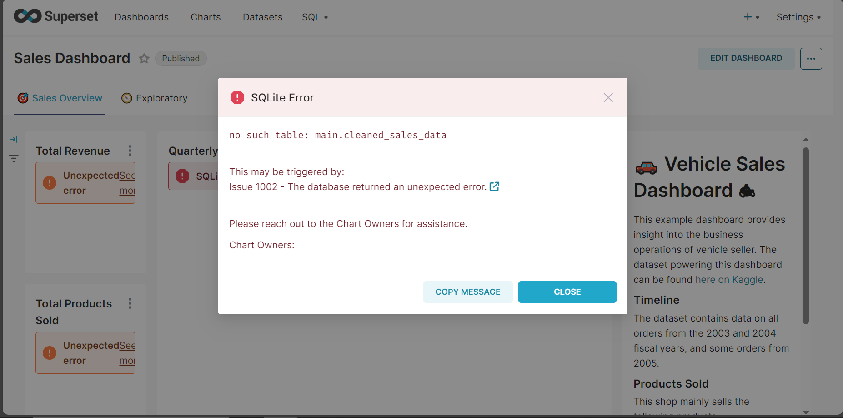The height and width of the screenshot is (418, 843).
Task: Expand the SQL dropdown menu
Action: click(315, 17)
